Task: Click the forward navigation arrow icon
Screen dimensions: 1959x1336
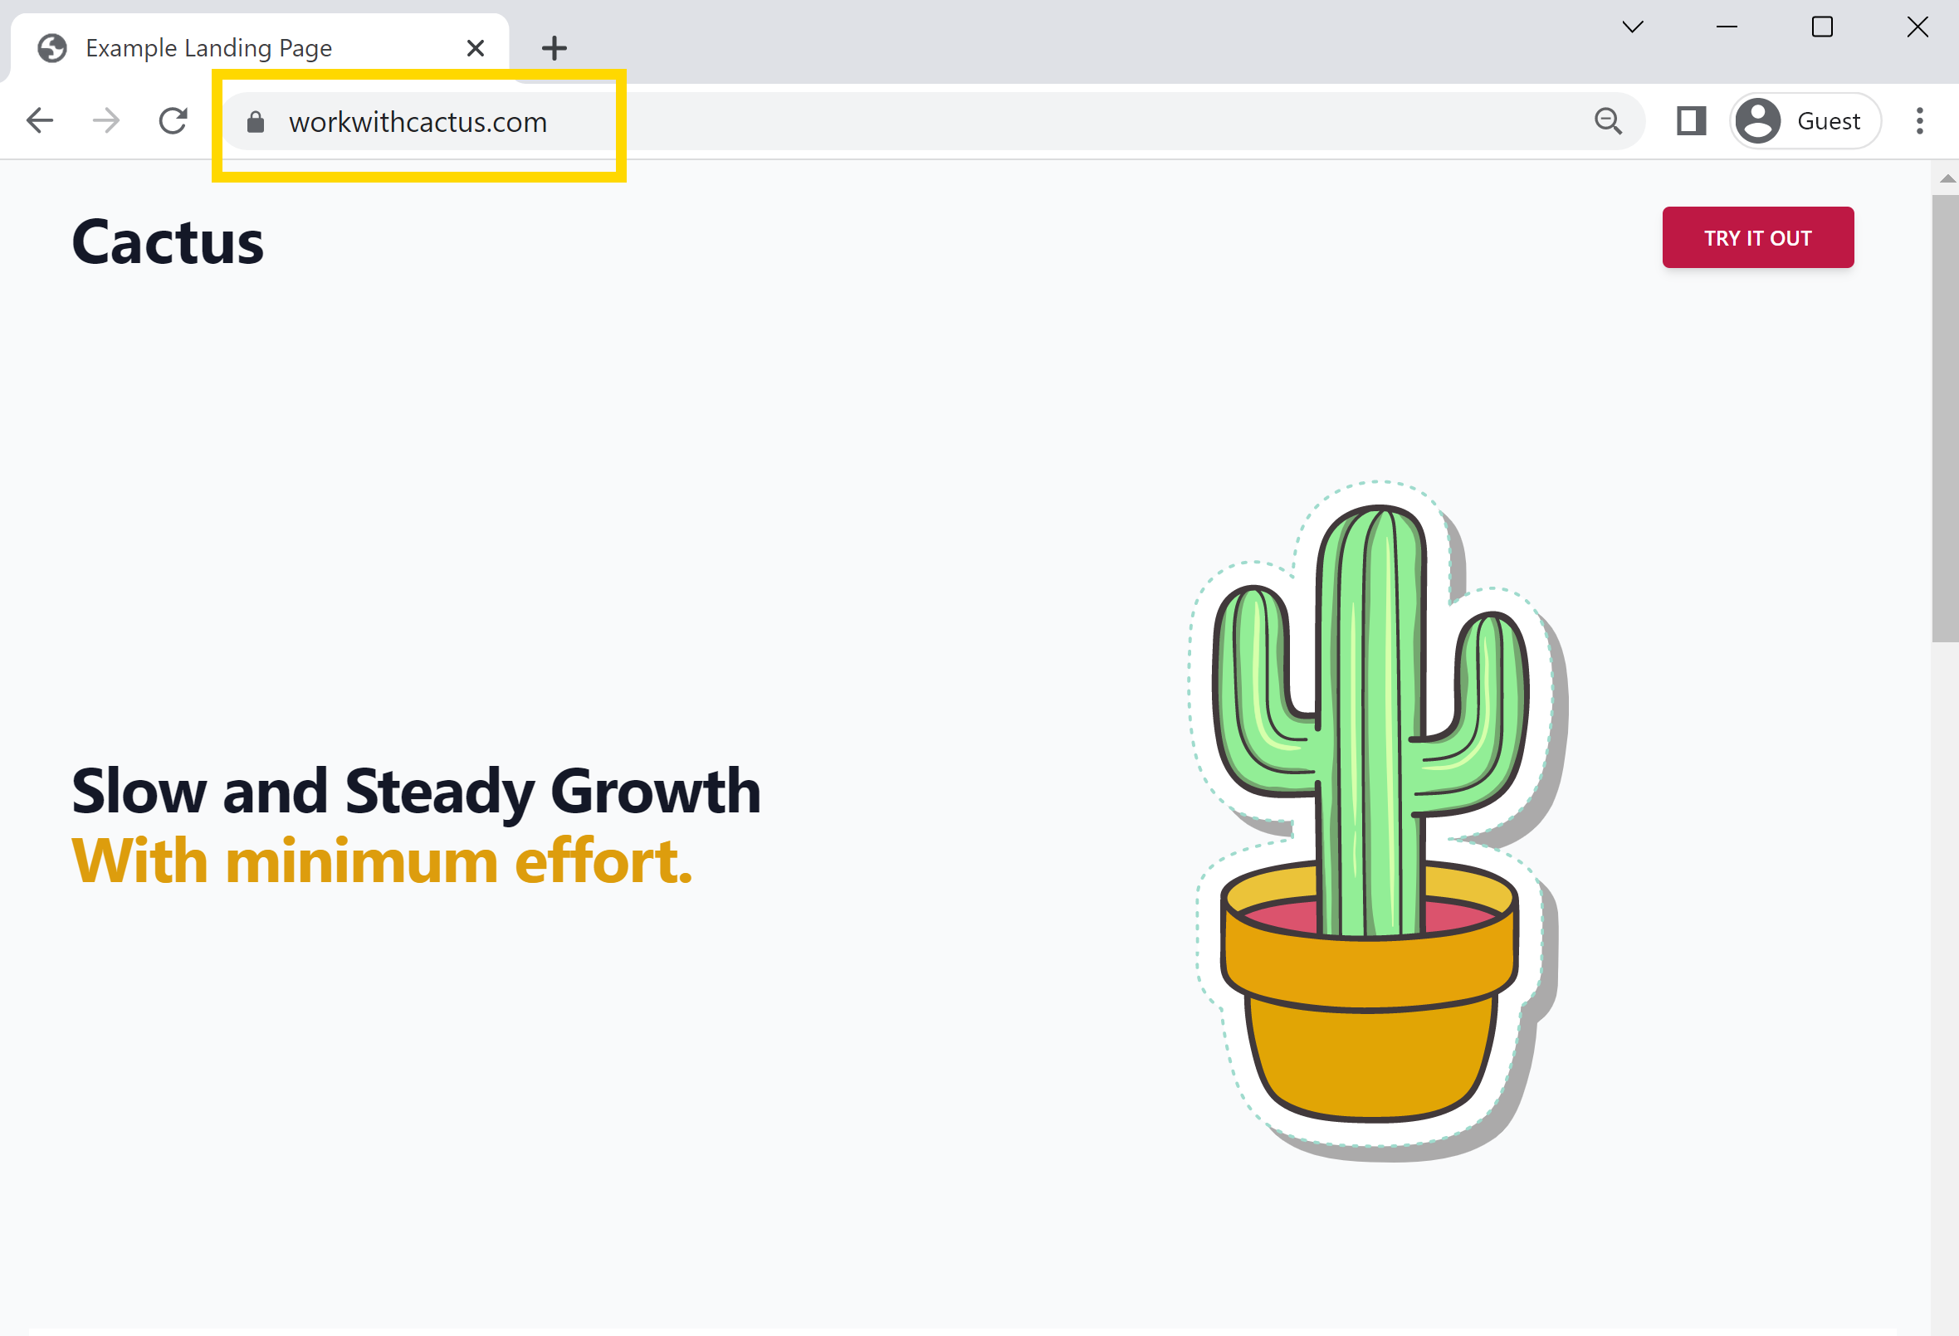Action: [x=105, y=120]
